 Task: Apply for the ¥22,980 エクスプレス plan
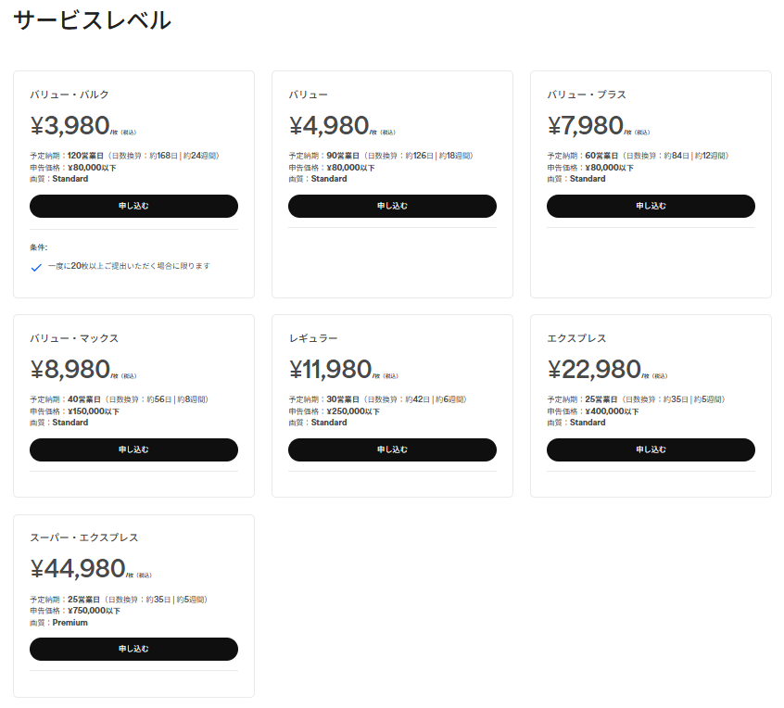pyautogui.click(x=651, y=449)
